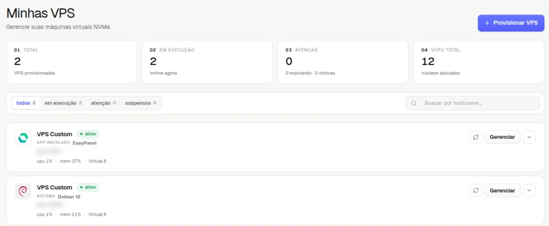This screenshot has width=549, height=226.
Task: Click the '0 expirando · 0 críticas' text
Action: click(x=310, y=74)
